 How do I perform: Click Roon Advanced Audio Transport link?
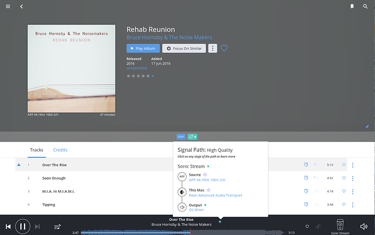[215, 195]
